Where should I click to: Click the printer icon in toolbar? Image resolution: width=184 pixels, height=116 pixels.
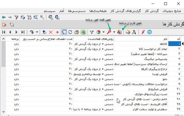point(77,32)
